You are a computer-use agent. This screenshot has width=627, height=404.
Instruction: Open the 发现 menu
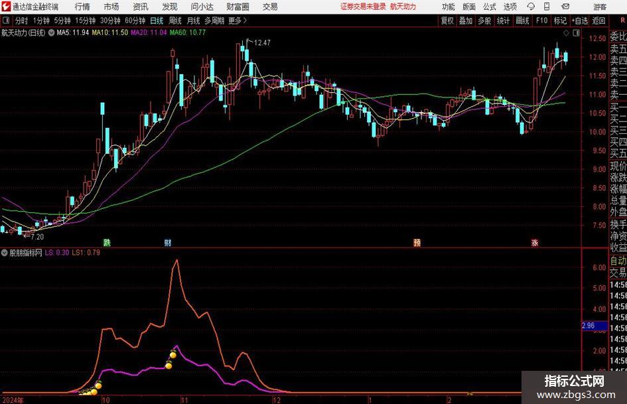point(170,7)
